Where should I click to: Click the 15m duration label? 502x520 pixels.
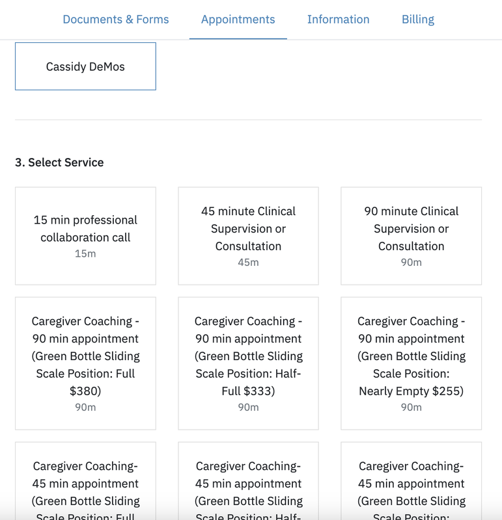point(85,253)
